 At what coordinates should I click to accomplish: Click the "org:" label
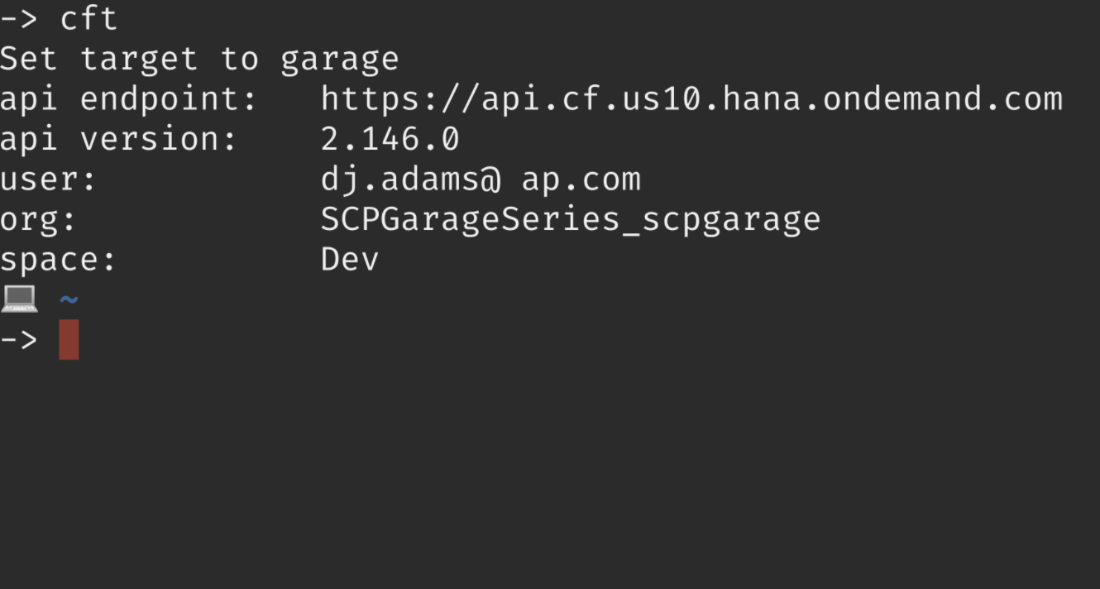pyautogui.click(x=38, y=221)
